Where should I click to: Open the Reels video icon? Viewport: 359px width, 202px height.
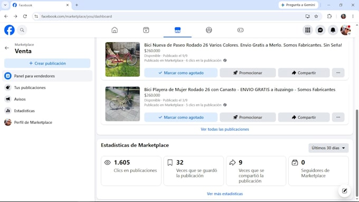(146, 30)
